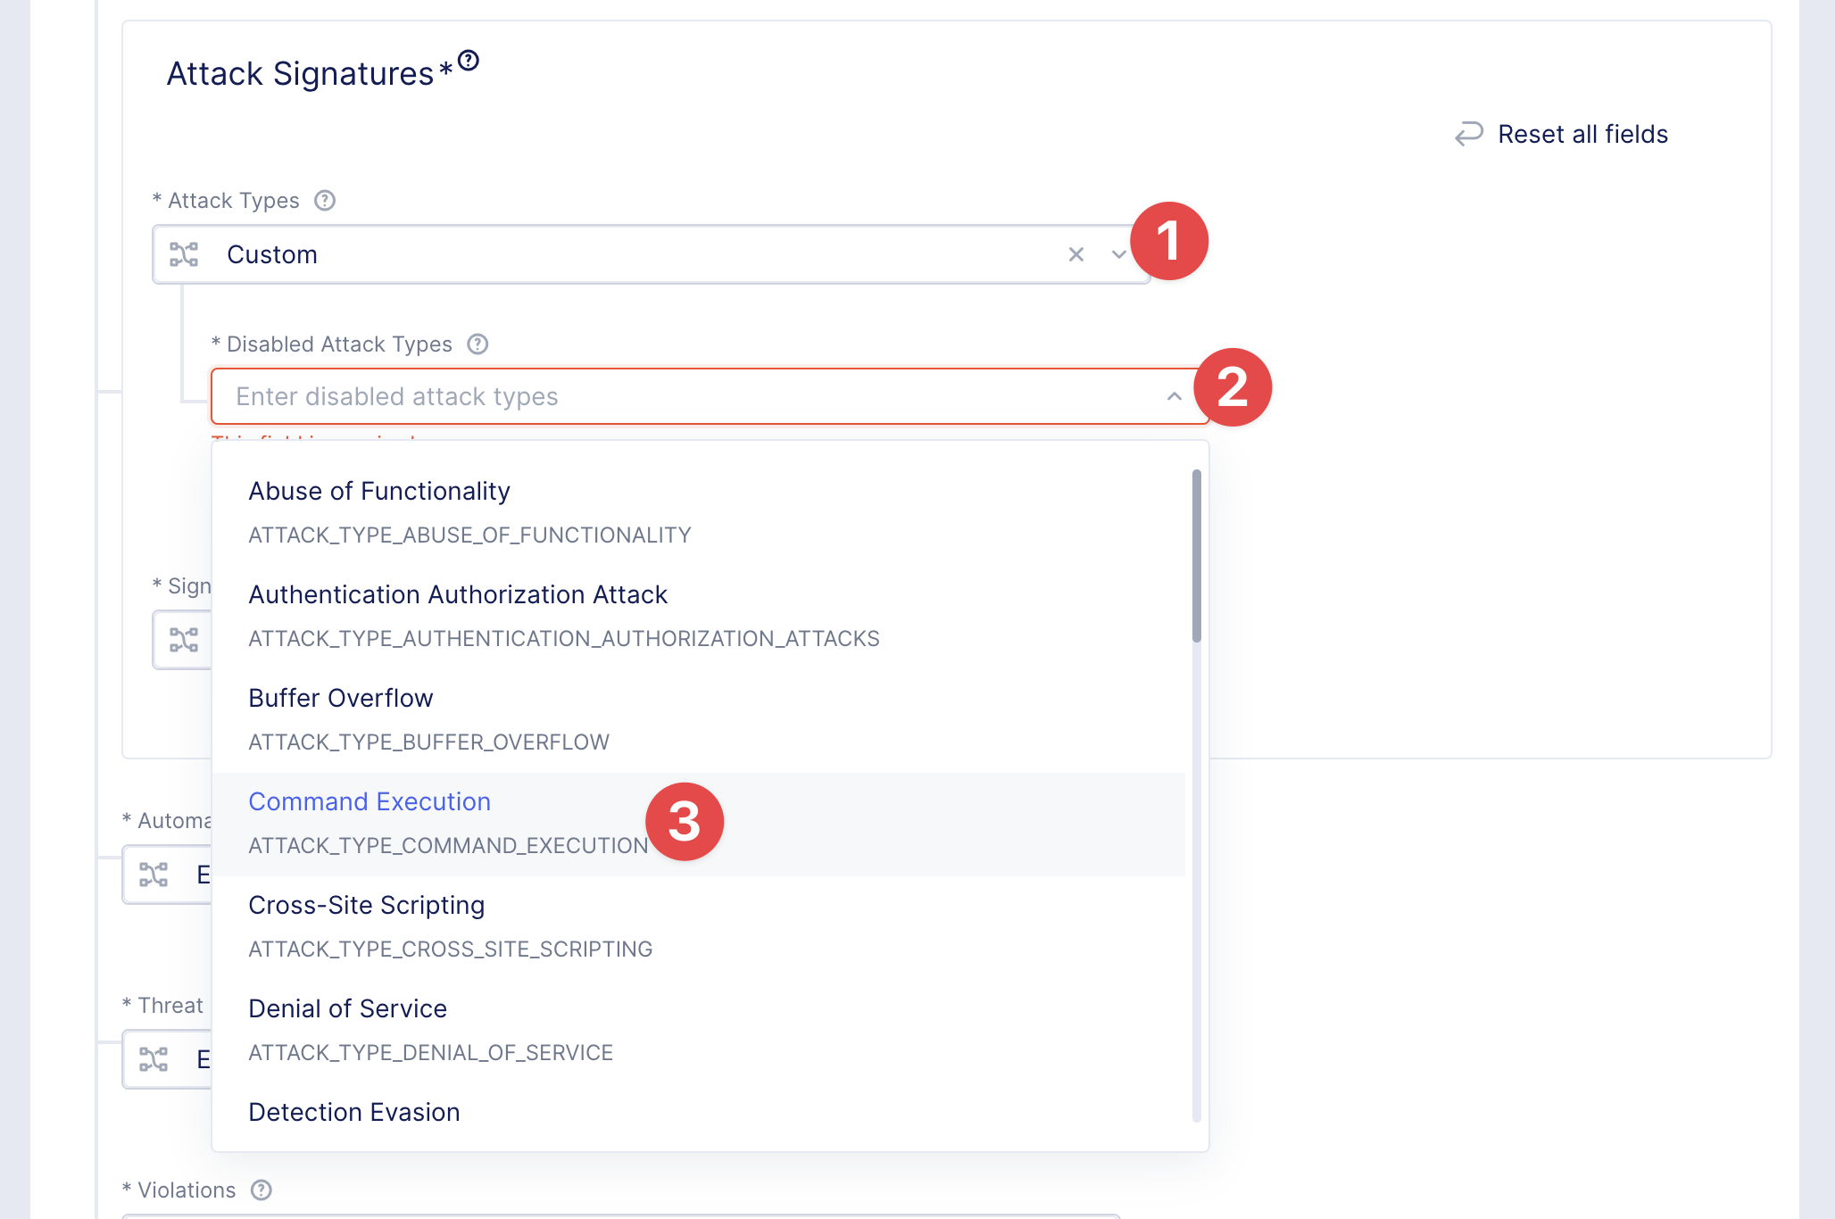Click the node icon in the Custom field
This screenshot has width=1835, height=1219.
pos(184,254)
